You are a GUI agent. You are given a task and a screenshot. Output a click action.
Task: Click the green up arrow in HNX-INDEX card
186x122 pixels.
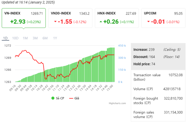click(x=101, y=22)
